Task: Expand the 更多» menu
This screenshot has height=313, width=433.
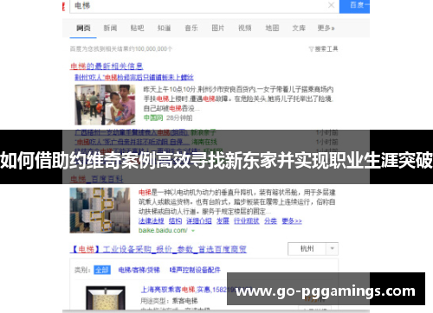Action: tap(326, 28)
